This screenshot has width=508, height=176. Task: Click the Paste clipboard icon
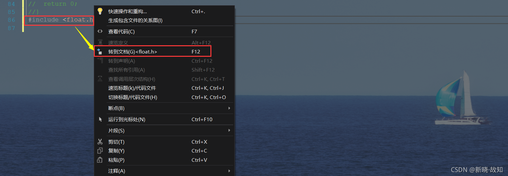pos(100,160)
